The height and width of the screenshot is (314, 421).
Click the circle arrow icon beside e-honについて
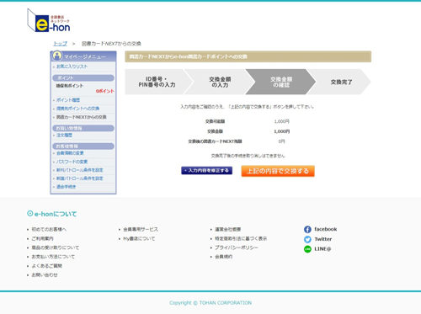click(x=29, y=214)
